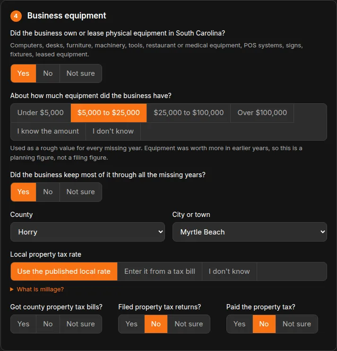Select 'I don't know' for equipment amount
337x351 pixels.
pyautogui.click(x=113, y=131)
